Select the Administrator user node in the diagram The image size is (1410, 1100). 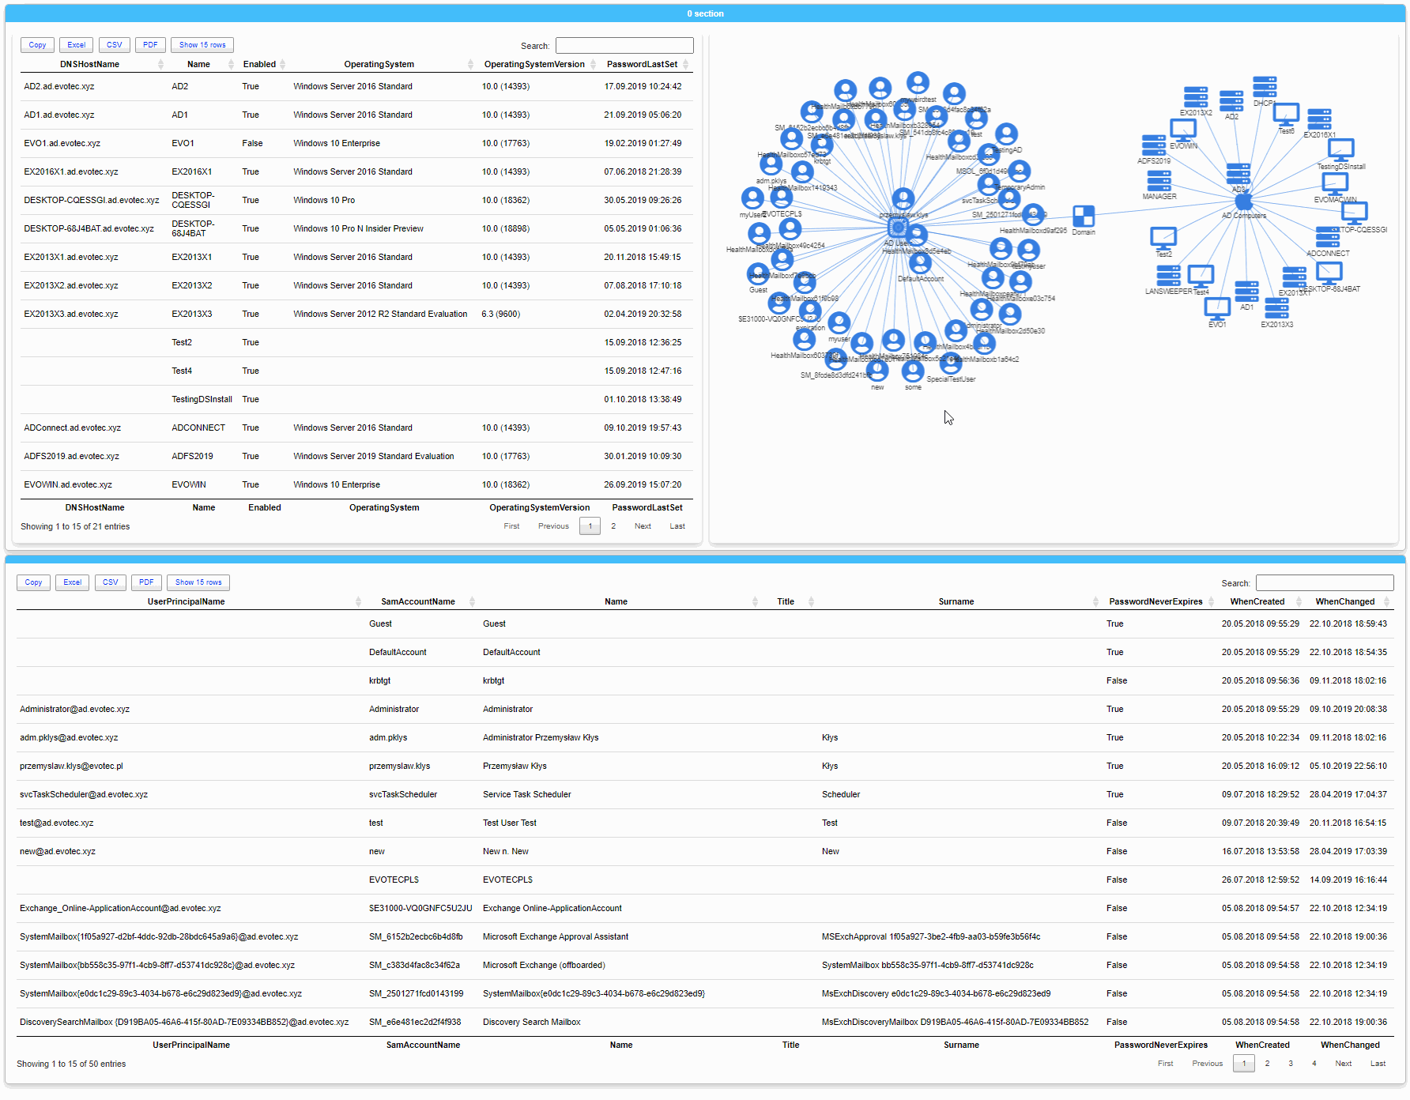pos(982,309)
